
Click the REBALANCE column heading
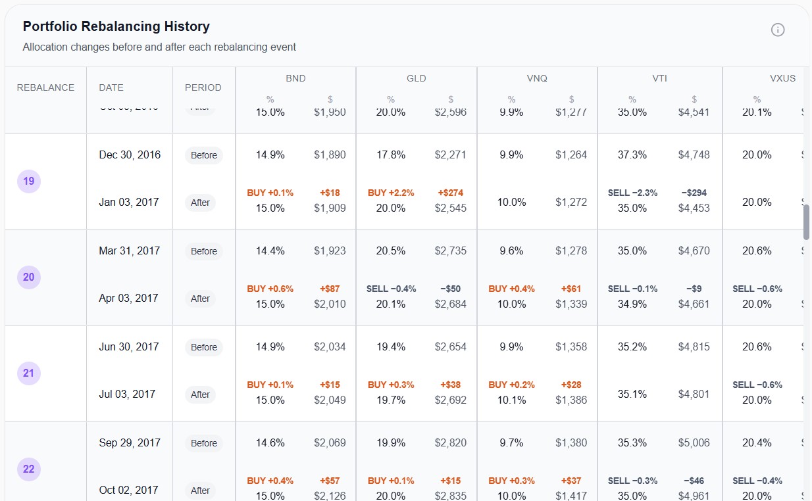(45, 87)
